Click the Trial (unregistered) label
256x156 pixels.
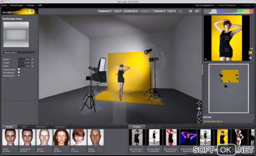tap(205, 5)
